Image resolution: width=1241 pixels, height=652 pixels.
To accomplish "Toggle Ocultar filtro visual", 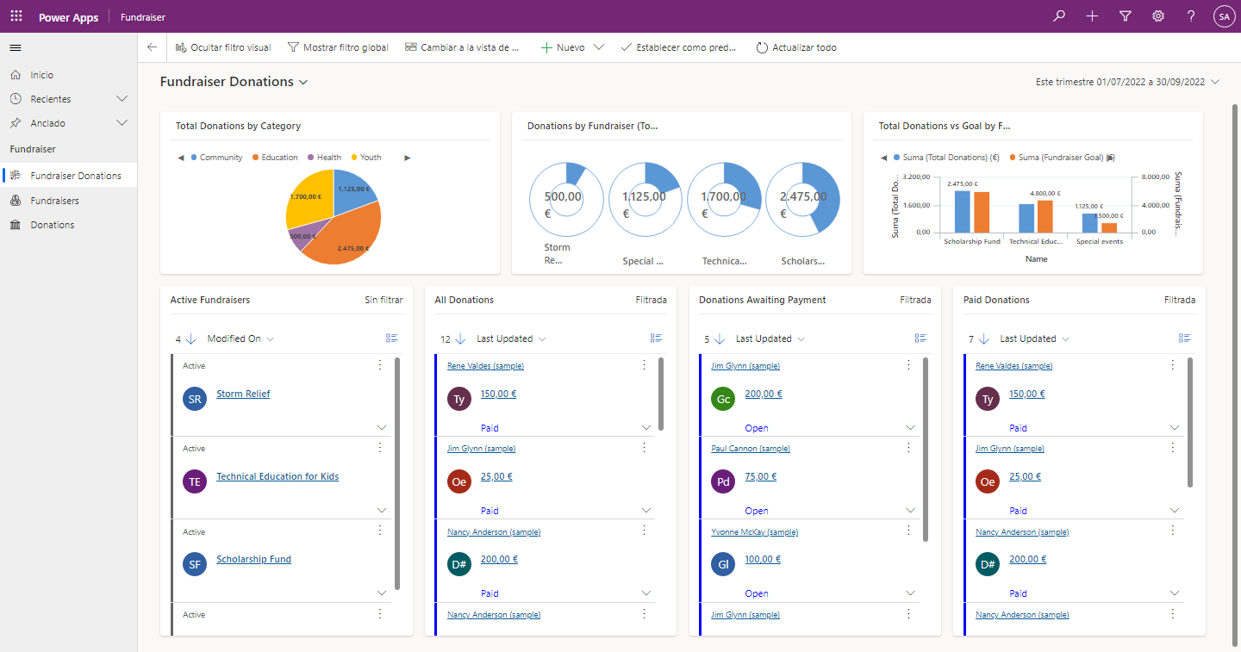I will 223,47.
